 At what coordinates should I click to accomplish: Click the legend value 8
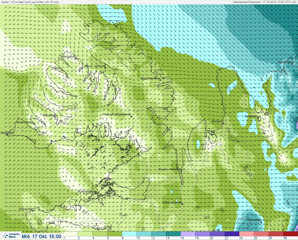point(122,238)
